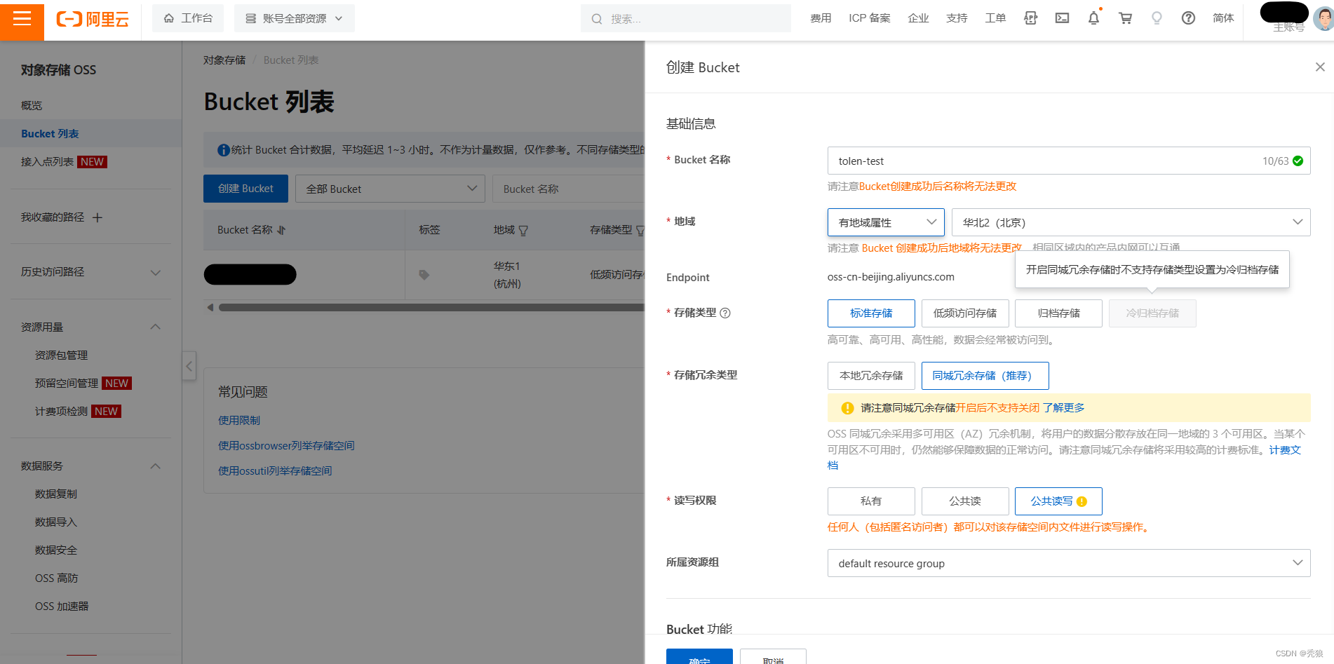Open the 所属资源组 default resource group dropdown
Screen dimensions: 1334x664
[x=1069, y=563]
